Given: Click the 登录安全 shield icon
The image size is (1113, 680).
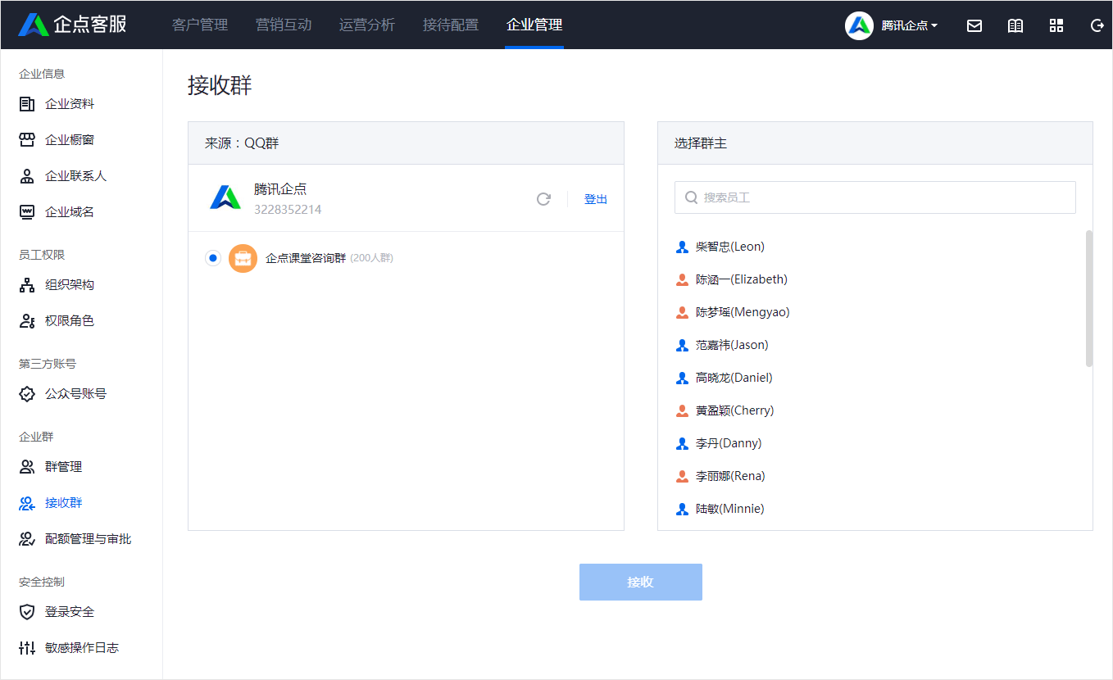Looking at the screenshot, I should point(25,610).
